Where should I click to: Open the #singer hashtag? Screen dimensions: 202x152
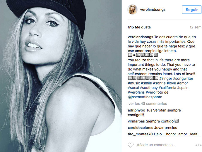coord(165,78)
